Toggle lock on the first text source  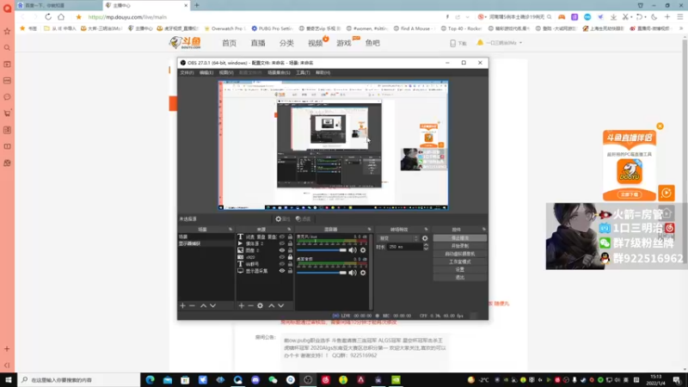[x=290, y=236]
